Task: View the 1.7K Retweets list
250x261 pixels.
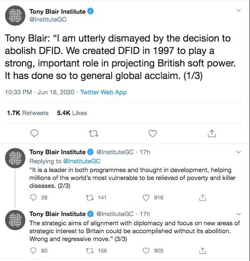Action: pos(28,113)
